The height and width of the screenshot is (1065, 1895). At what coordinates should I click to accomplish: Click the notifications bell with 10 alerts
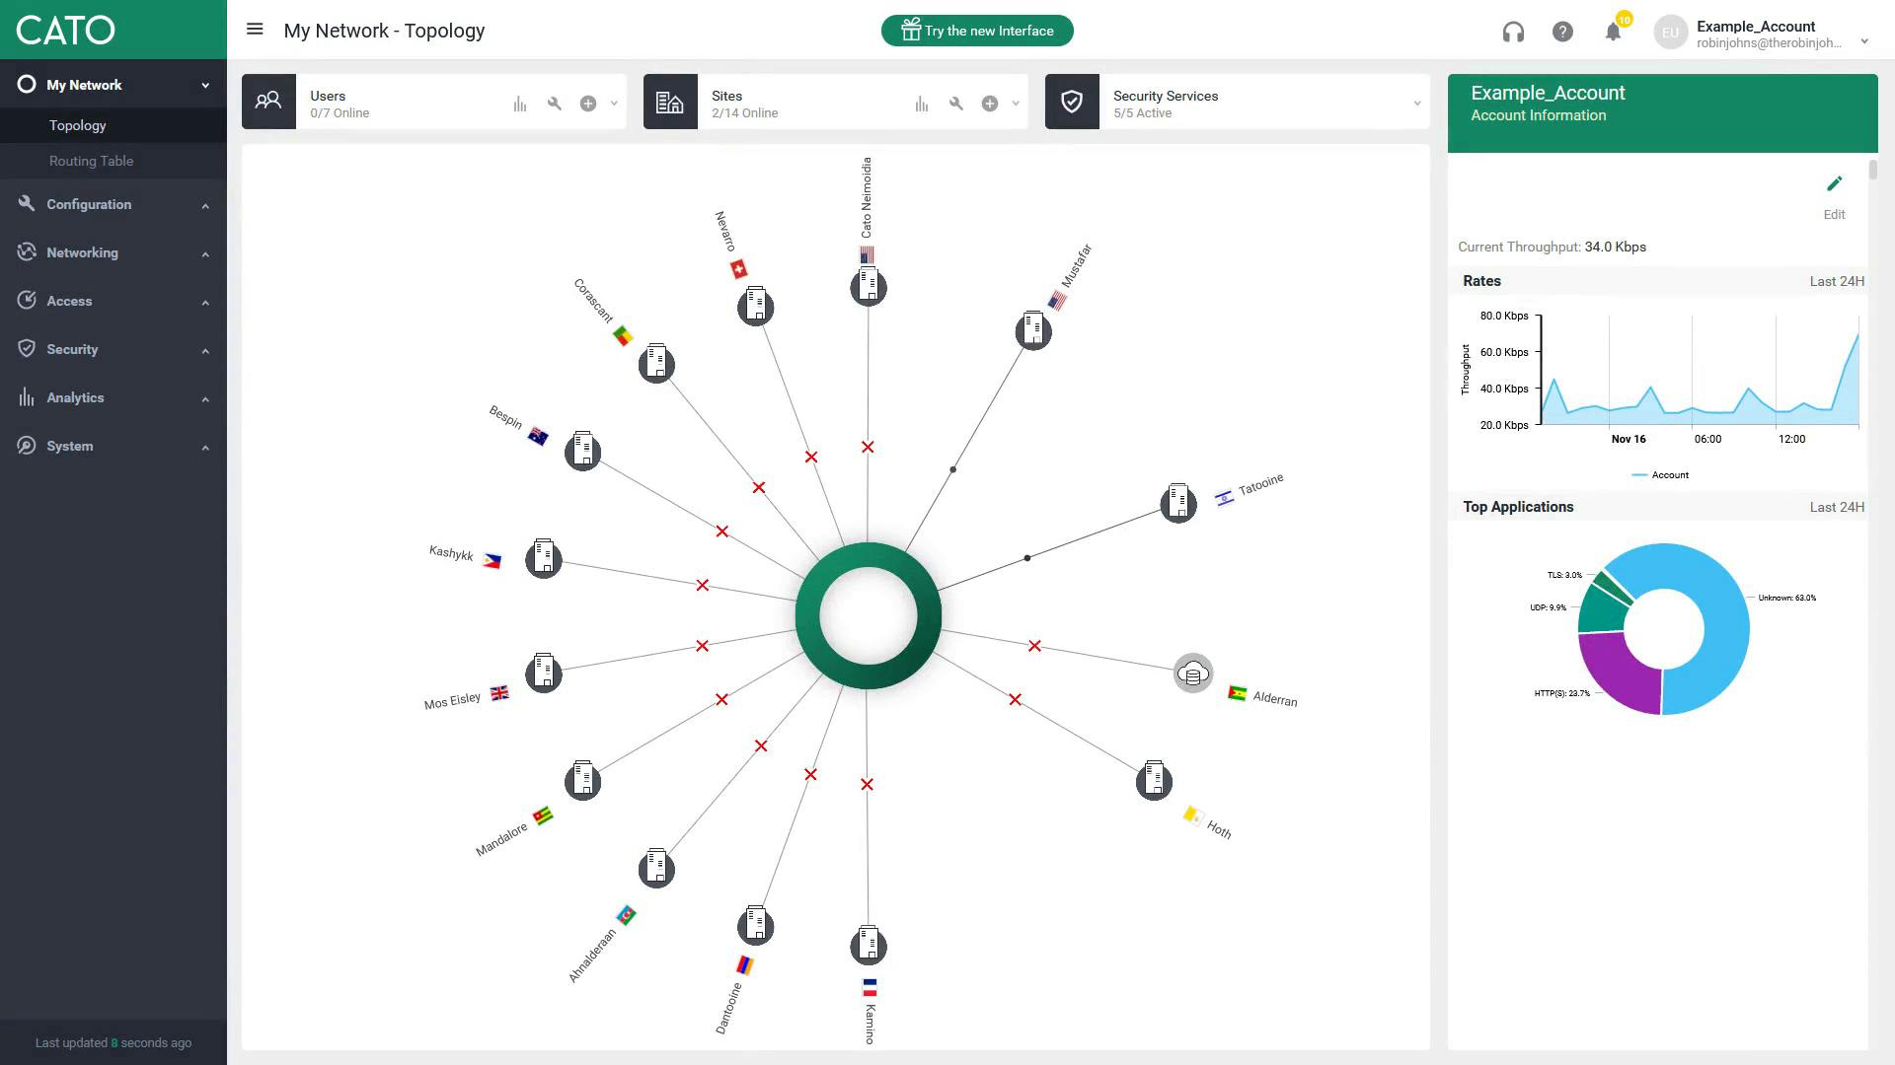point(1613,31)
